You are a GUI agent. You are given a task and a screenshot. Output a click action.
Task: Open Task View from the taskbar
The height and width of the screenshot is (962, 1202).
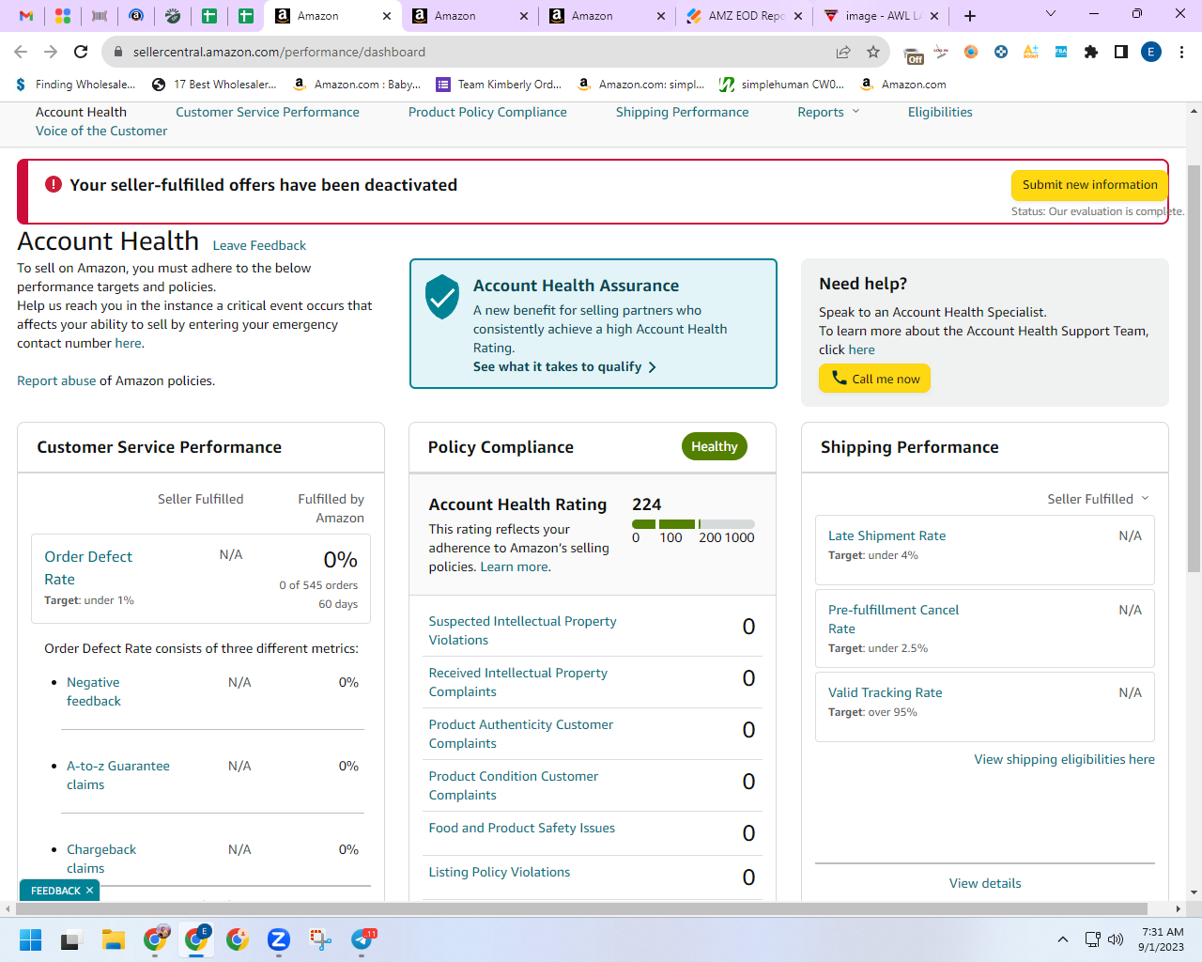(71, 939)
